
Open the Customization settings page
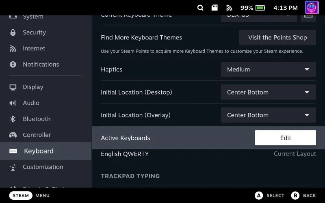coord(45,167)
